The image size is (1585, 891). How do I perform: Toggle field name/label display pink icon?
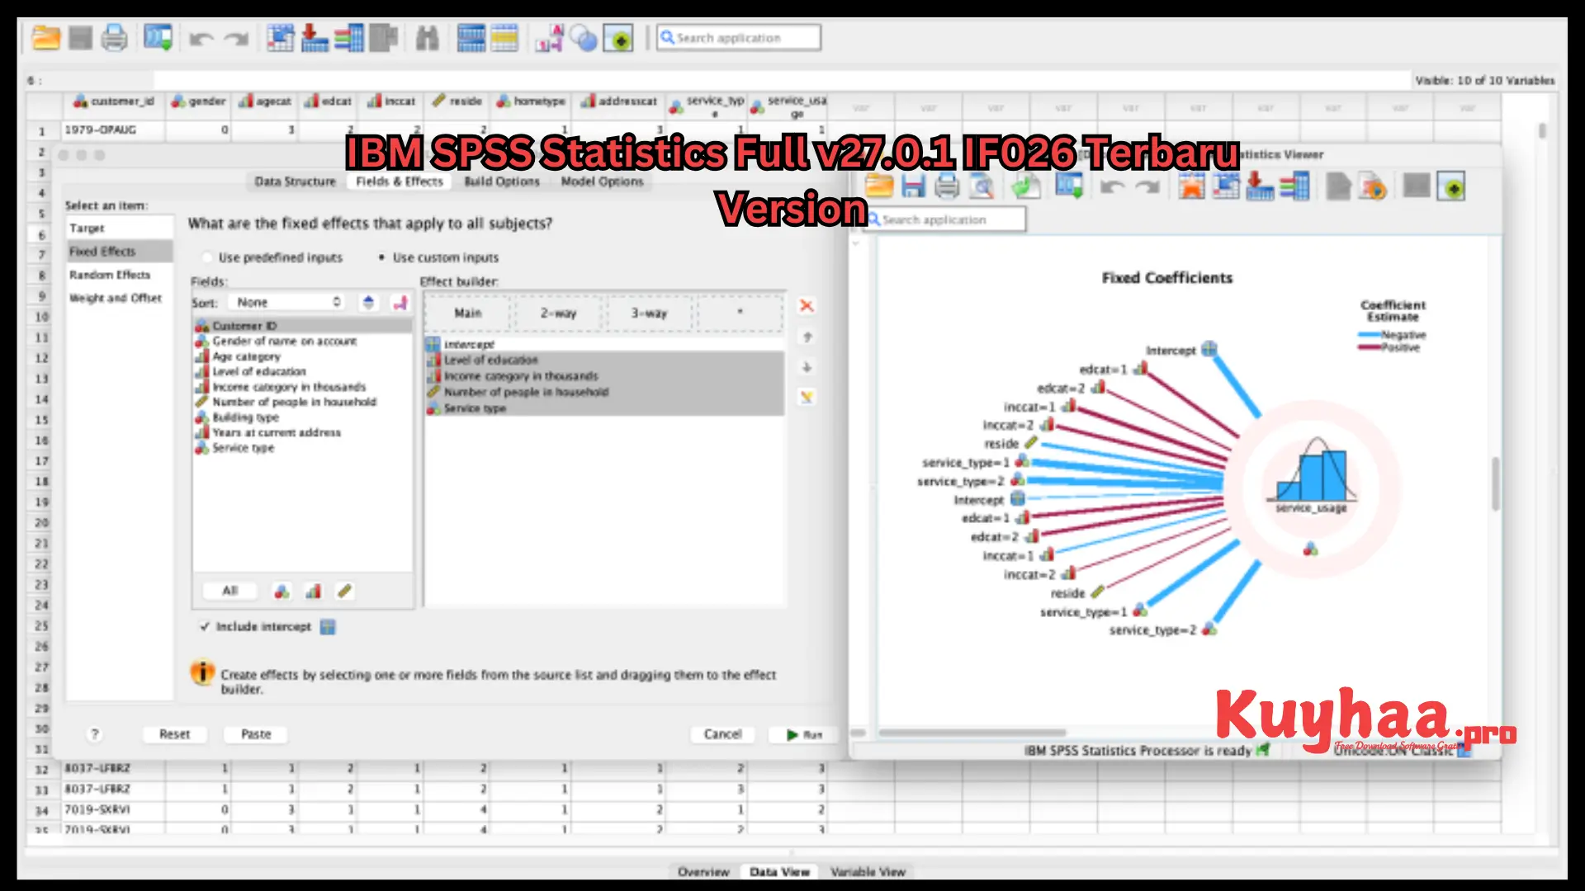[400, 303]
